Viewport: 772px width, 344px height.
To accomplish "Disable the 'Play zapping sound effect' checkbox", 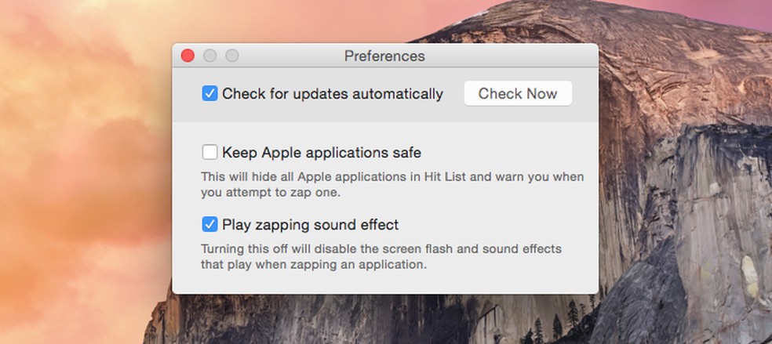I will [x=209, y=225].
